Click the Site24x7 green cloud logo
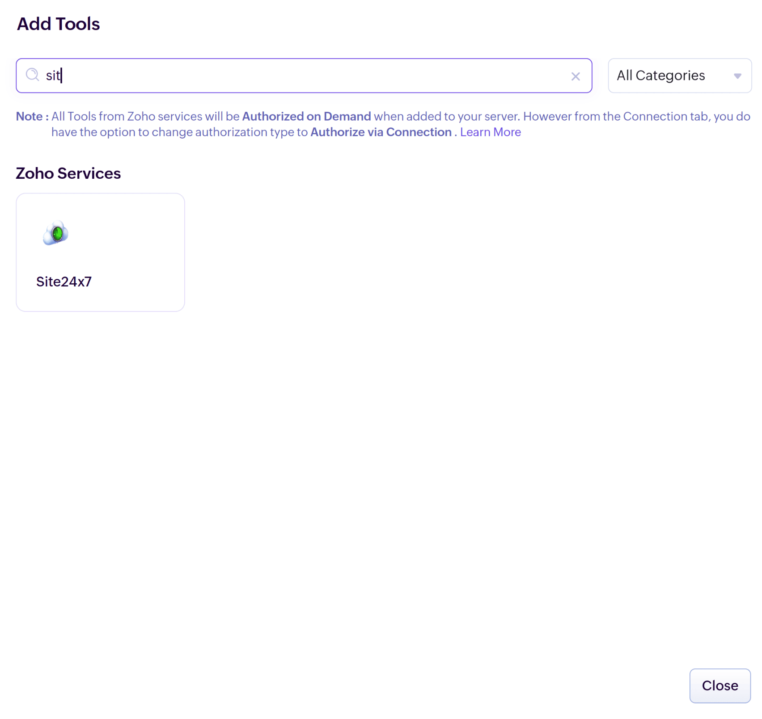Viewport: 762px width, 719px height. (56, 233)
